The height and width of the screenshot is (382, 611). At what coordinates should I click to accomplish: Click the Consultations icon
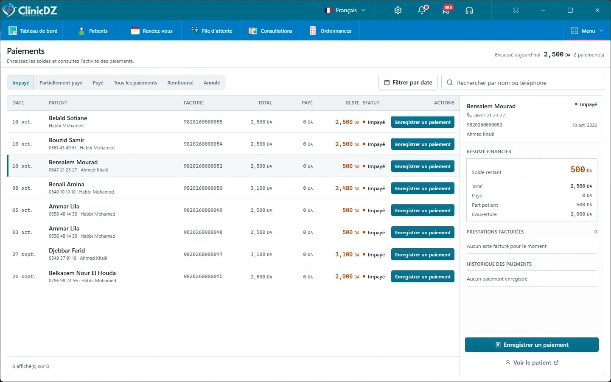point(253,31)
